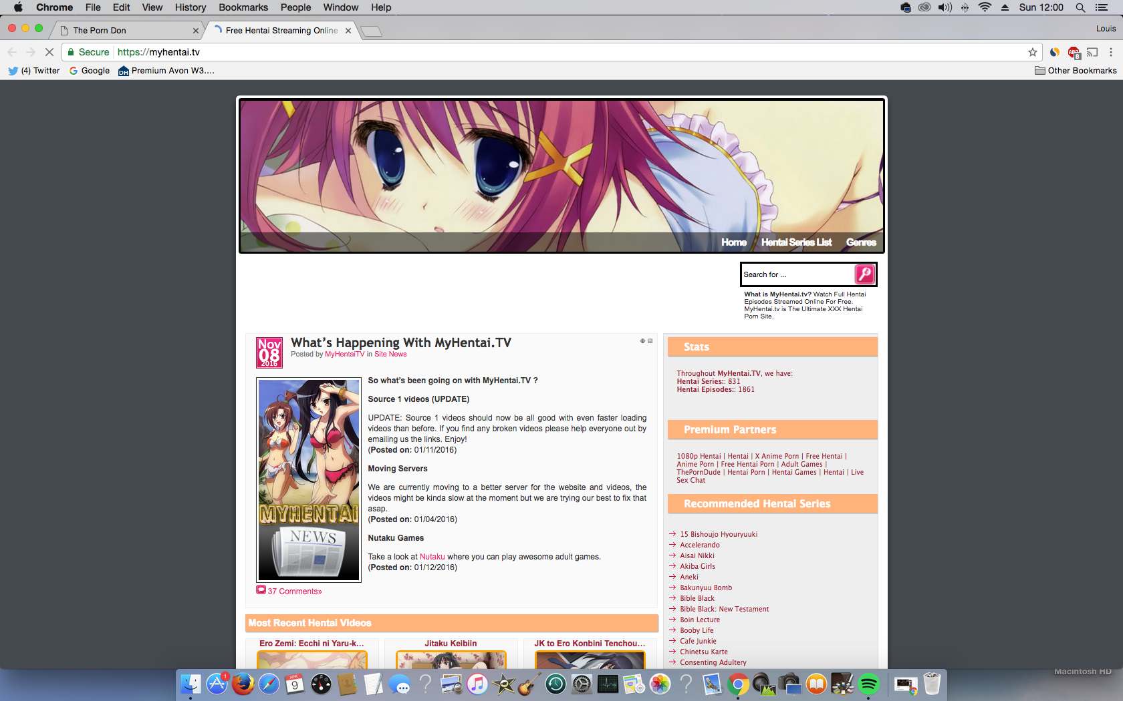Click the eject icon in menu bar
This screenshot has height=701, width=1123.
pos(1005,7)
